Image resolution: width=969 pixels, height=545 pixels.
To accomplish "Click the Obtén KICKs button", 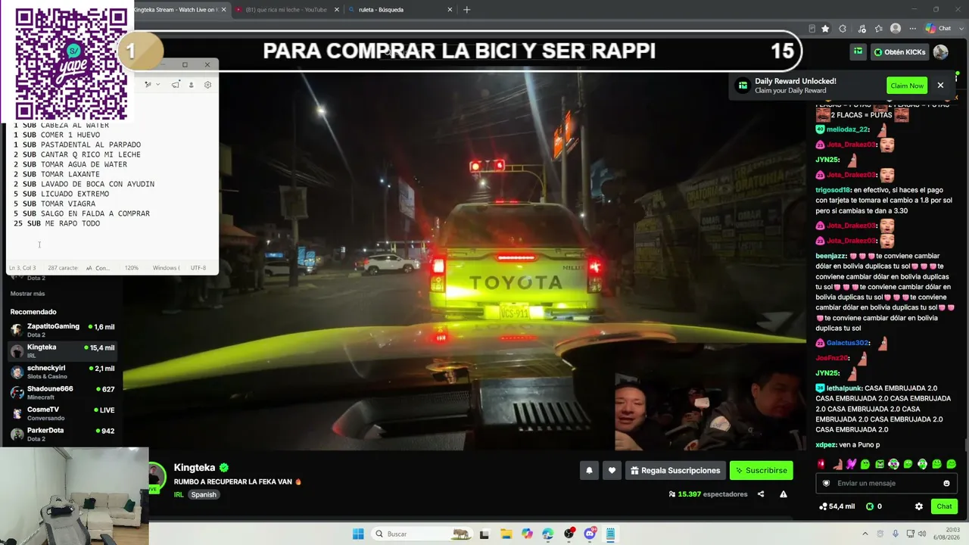I will (899, 52).
